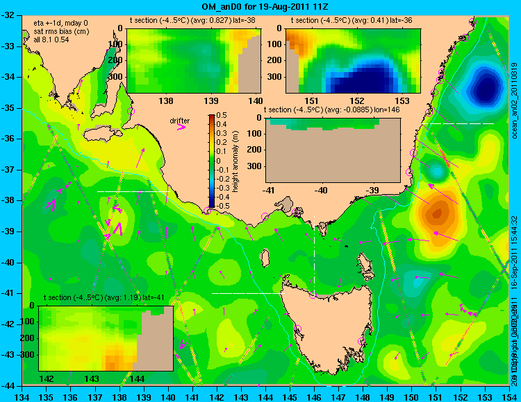Click on Kangaroo Island
This screenshot has width=521, height=402.
104,135
